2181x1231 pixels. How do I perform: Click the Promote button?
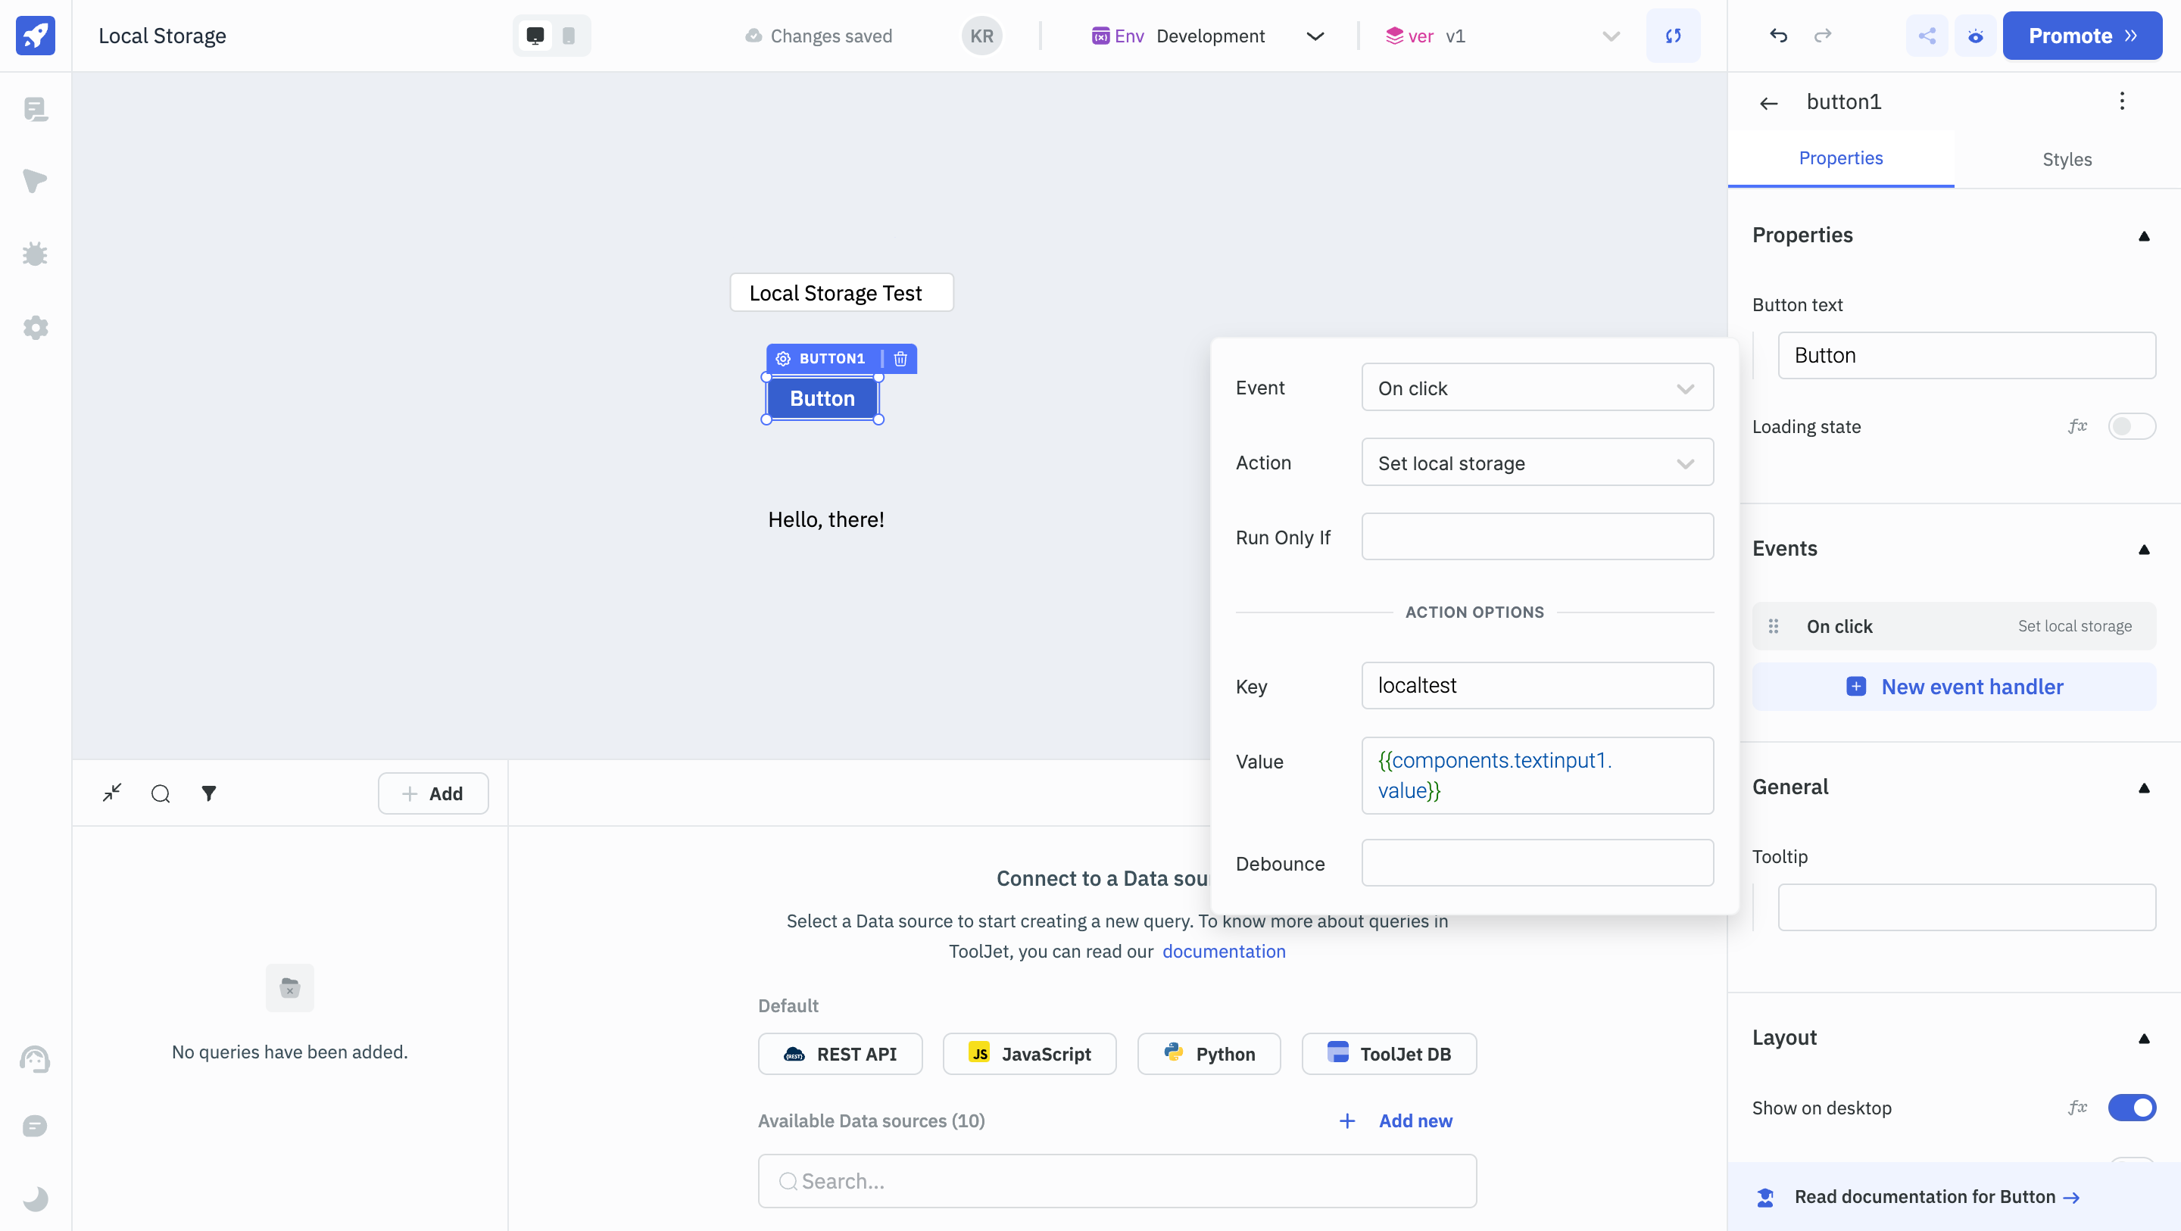point(2081,36)
